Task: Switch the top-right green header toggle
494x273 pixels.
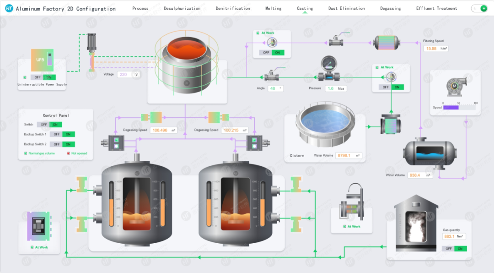Action: [x=480, y=8]
